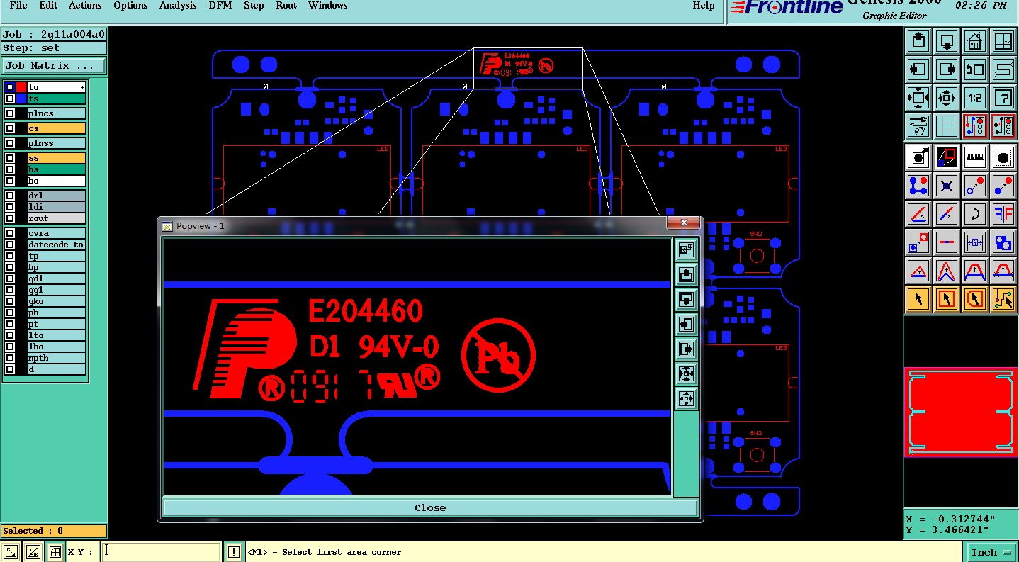
Task: Open the DFM menu
Action: 220,6
